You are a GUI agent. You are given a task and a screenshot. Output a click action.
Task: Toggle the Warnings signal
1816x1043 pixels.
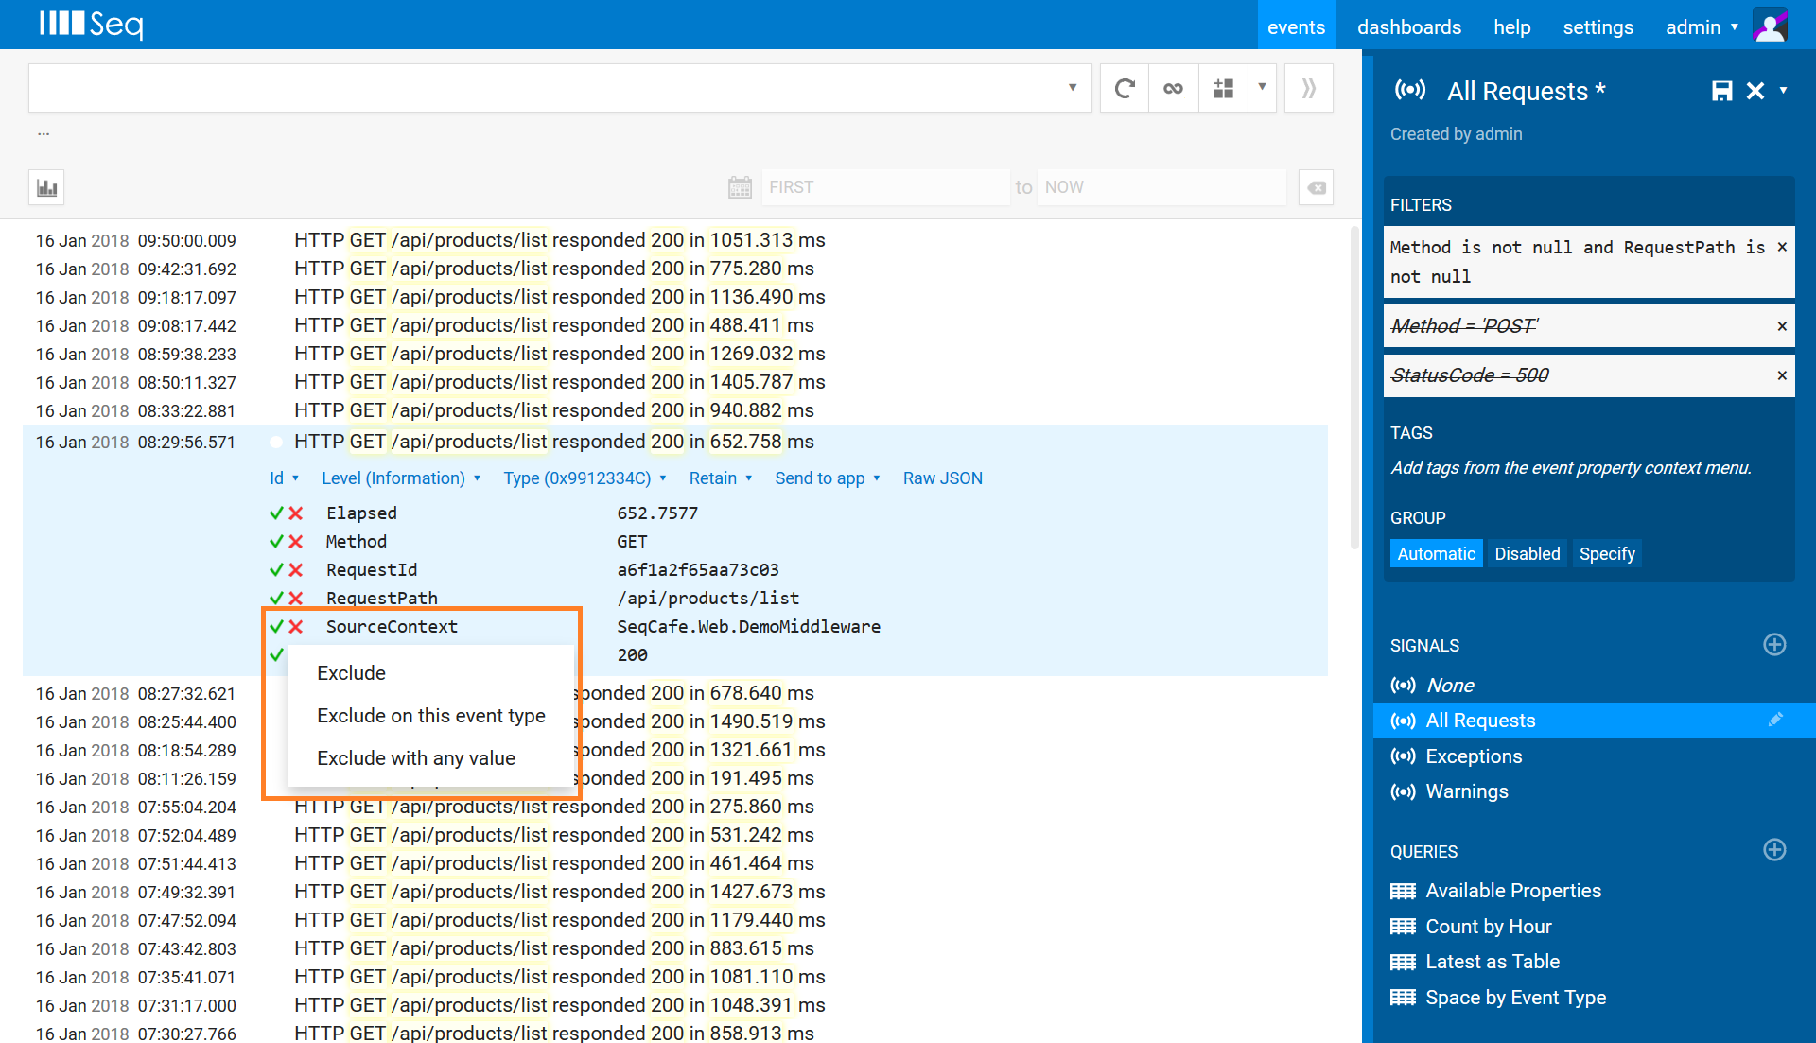[1467, 791]
